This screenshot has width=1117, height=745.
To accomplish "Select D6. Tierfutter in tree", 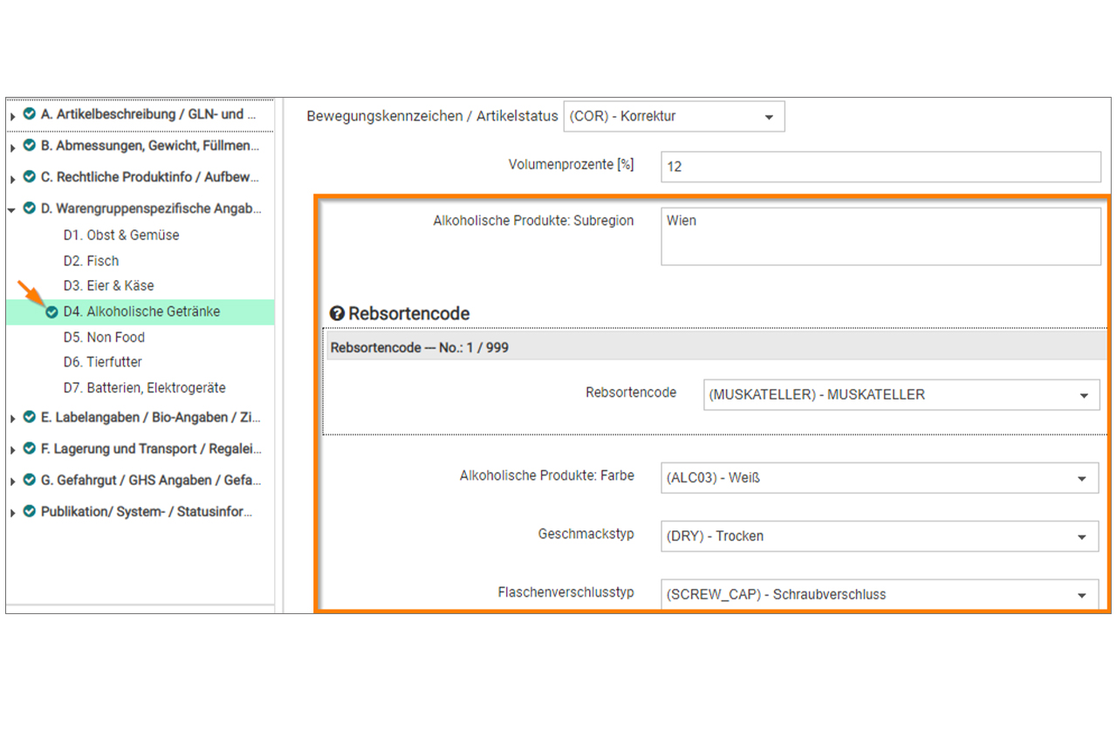I will tap(102, 362).
